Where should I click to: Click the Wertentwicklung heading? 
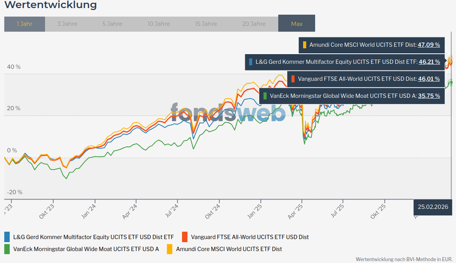click(51, 5)
